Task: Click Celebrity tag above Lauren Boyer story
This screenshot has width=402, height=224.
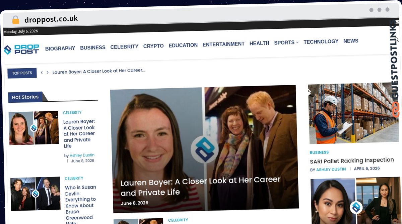Action: [72, 113]
